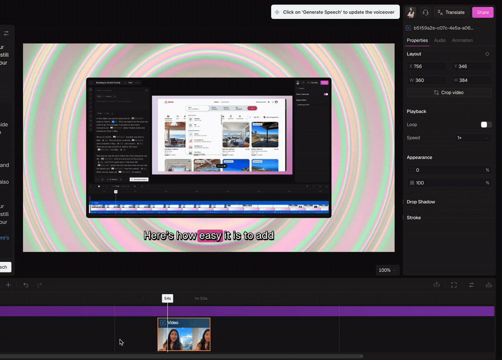Edit the H height field 384
Screen dimensions: 502x360
(x=471, y=80)
